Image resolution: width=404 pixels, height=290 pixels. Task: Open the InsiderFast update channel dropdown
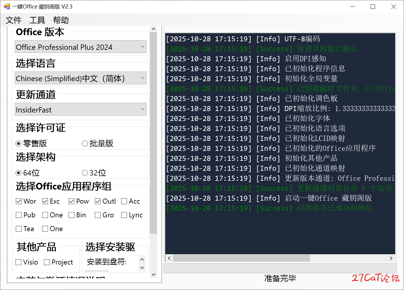point(81,110)
